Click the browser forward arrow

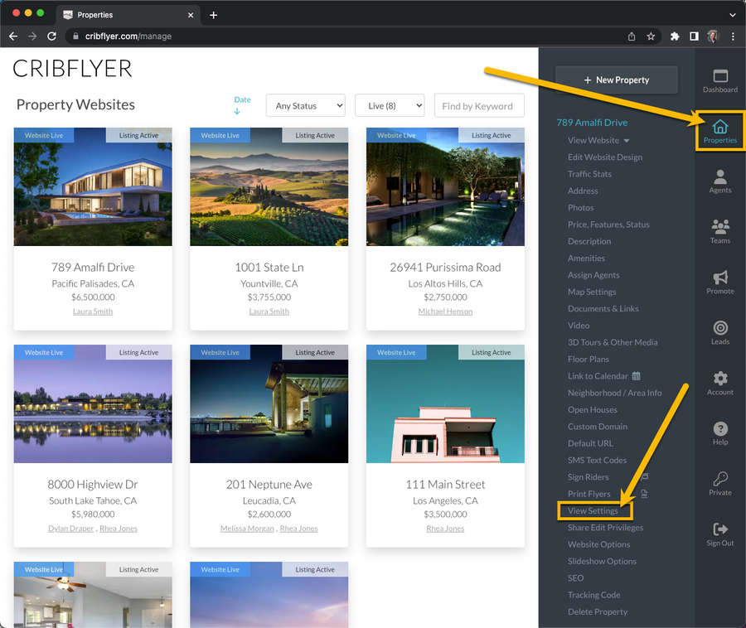[x=32, y=36]
